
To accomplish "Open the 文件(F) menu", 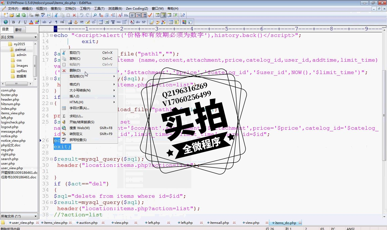I will [x=13, y=9].
